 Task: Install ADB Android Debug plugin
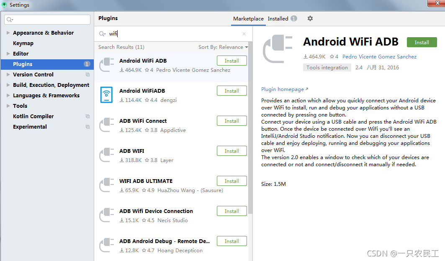click(232, 241)
